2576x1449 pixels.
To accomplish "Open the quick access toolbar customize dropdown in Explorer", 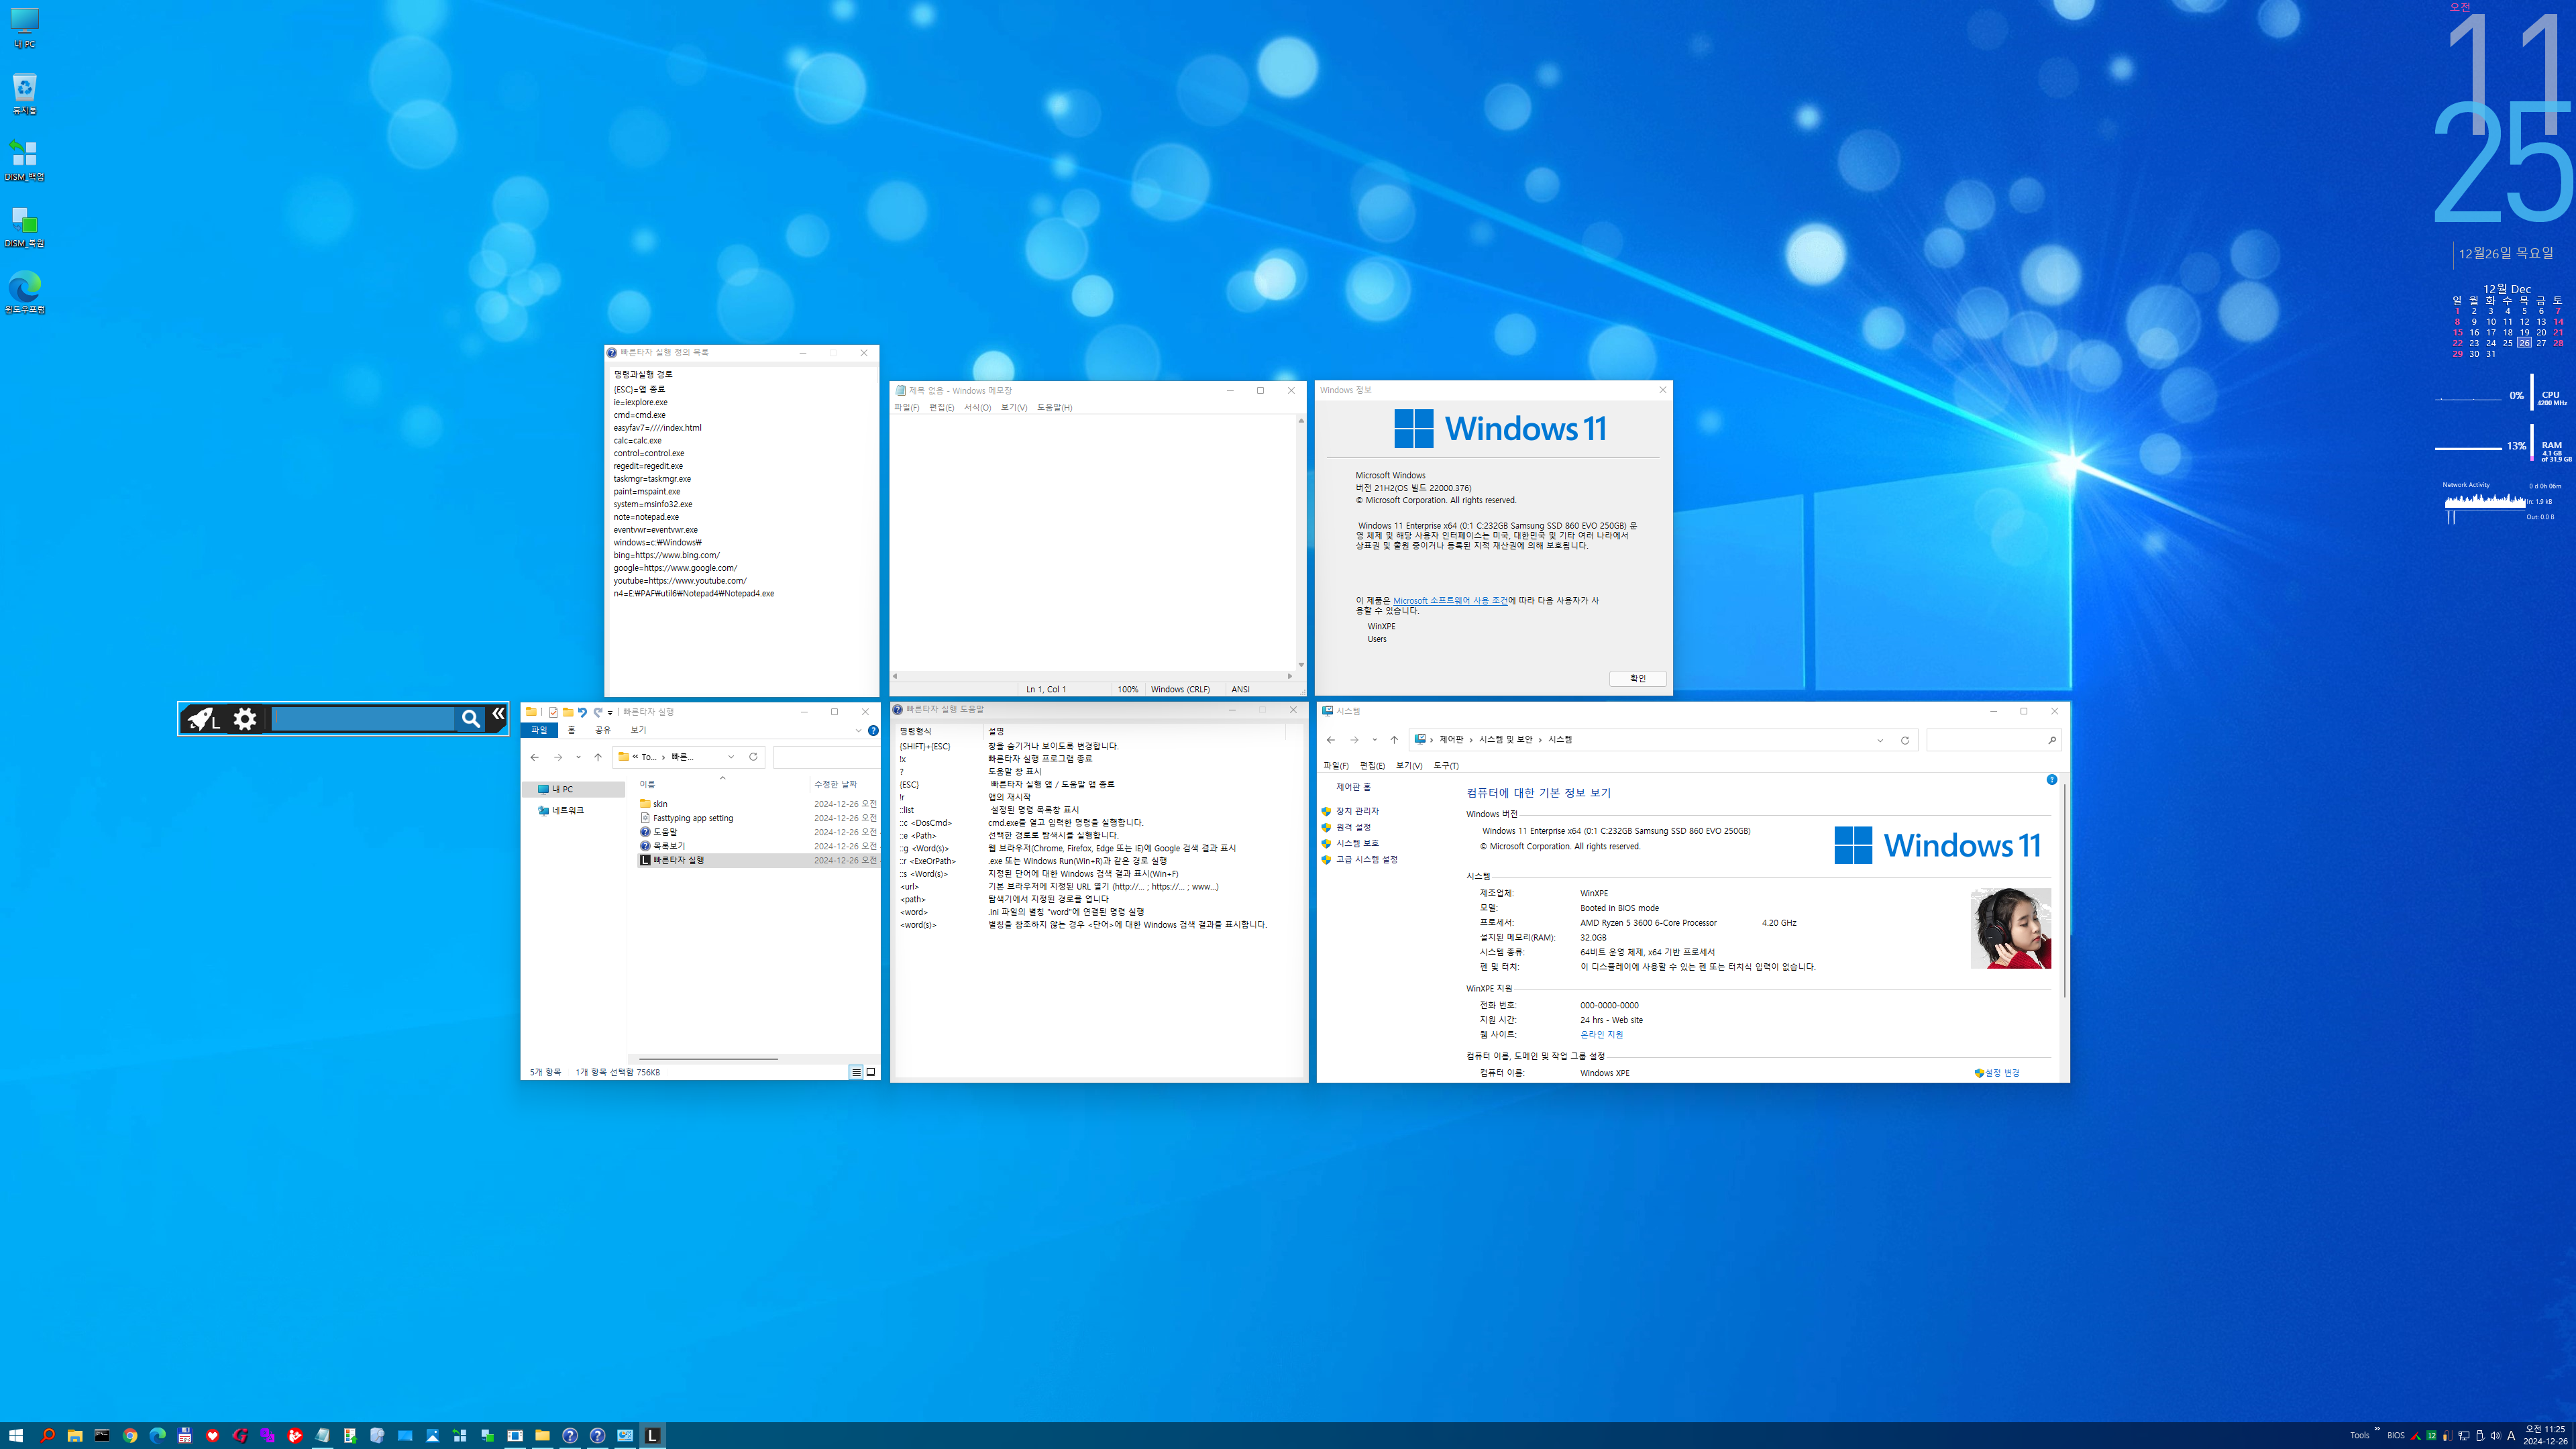I will [610, 713].
